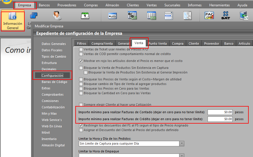Image resolution: width=253 pixels, height=157 pixels.
Task: Open the Empresa menu tab
Action: (24, 5)
